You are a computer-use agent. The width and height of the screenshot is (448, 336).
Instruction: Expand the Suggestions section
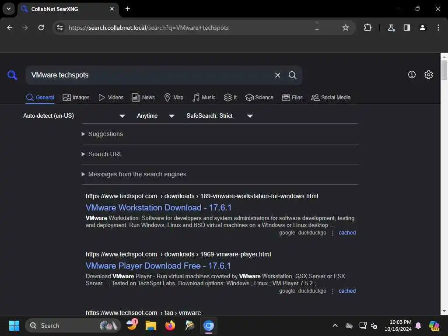[x=102, y=134]
